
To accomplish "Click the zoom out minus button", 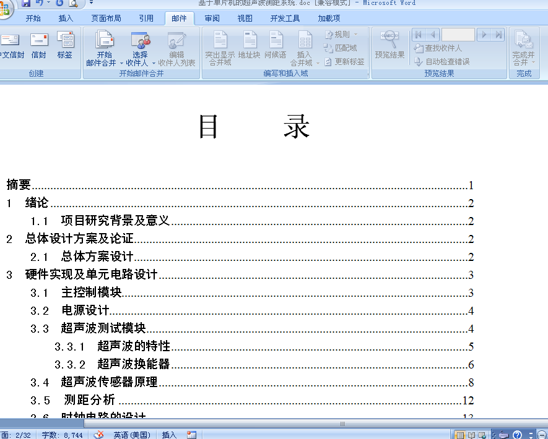I will click(542, 435).
